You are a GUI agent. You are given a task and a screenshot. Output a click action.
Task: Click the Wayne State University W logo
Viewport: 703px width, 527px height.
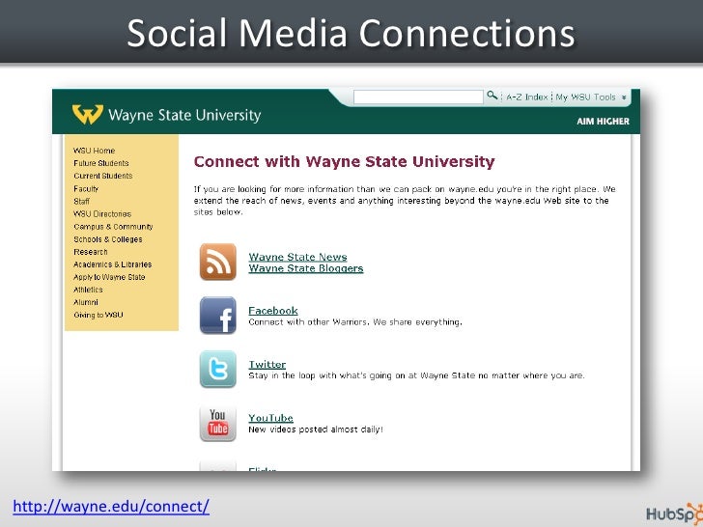point(88,114)
